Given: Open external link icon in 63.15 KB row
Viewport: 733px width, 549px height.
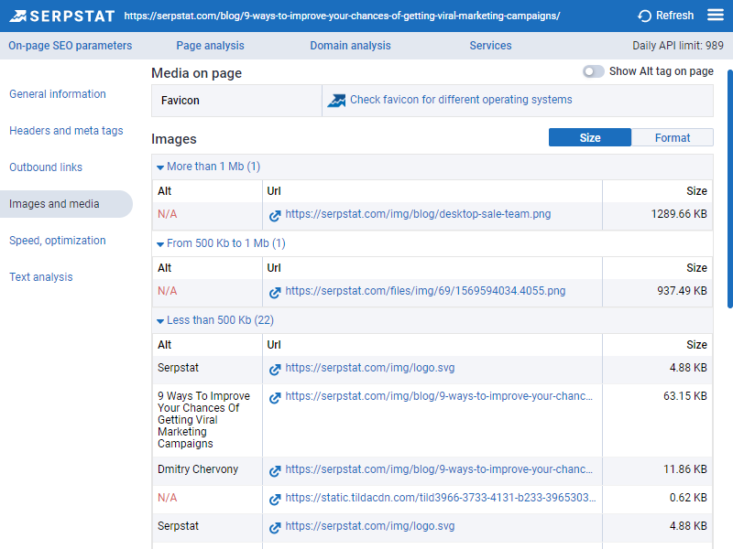Looking at the screenshot, I should tap(275, 397).
